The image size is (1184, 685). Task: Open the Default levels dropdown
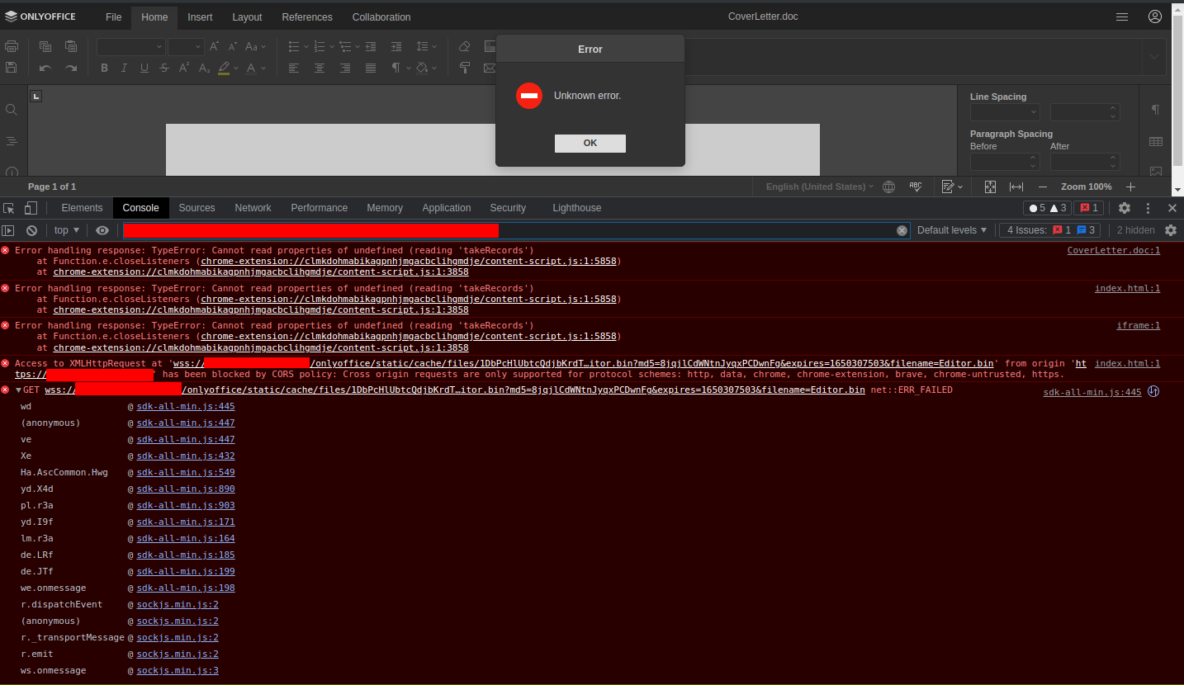click(951, 229)
